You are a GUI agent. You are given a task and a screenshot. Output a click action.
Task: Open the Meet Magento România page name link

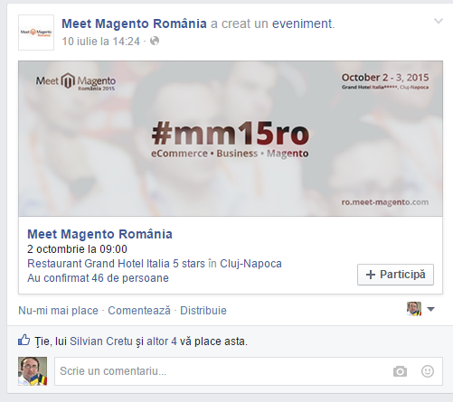[134, 23]
